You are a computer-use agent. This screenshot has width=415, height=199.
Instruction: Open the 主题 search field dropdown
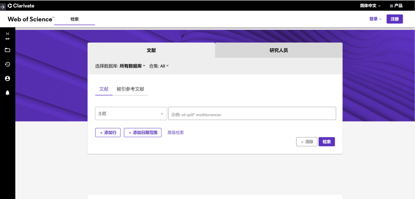pos(131,113)
